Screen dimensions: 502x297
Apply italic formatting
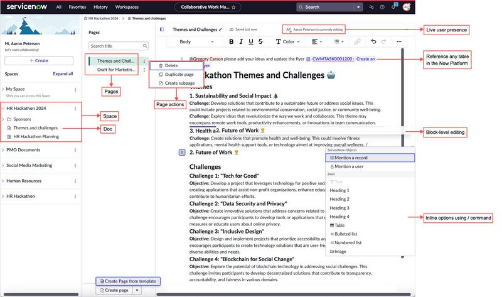point(241,41)
